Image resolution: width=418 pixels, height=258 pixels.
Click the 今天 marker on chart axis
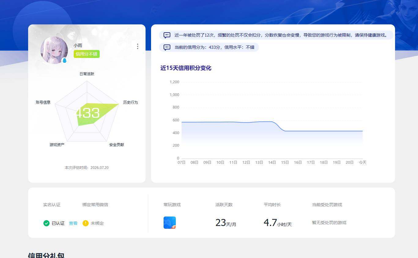click(363, 163)
